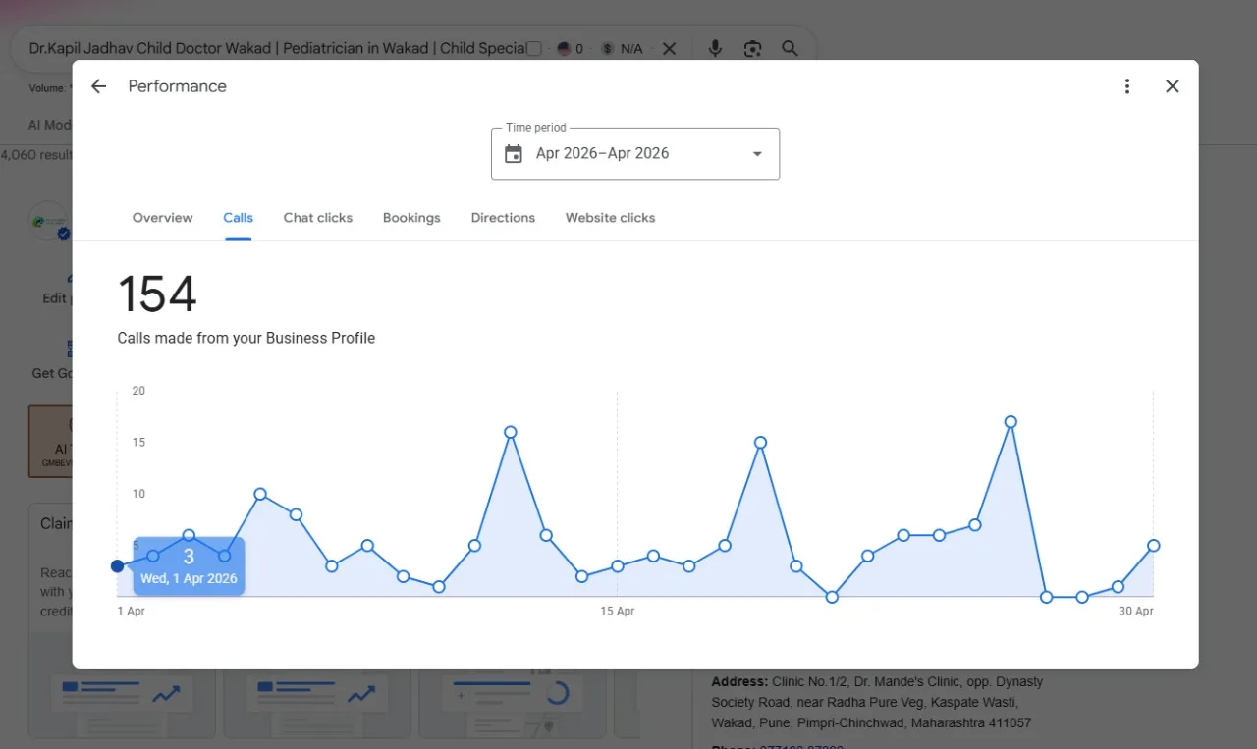Switch to the Overview tab
The image size is (1257, 749).
(163, 218)
